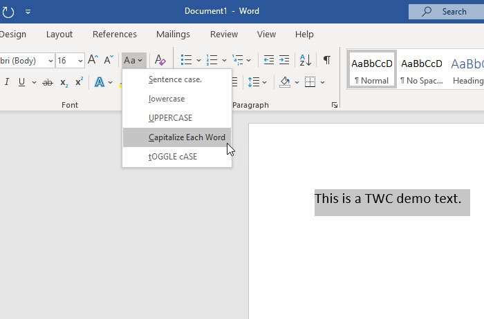The height and width of the screenshot is (319, 484).
Task: Switch to the Layout tab
Action: coord(59,35)
